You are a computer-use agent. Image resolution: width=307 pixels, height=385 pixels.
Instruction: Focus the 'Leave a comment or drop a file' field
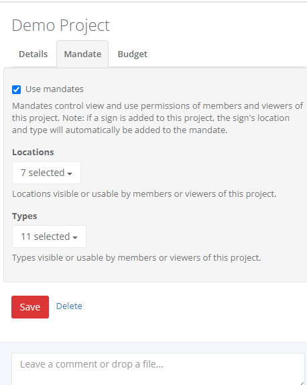click(158, 369)
